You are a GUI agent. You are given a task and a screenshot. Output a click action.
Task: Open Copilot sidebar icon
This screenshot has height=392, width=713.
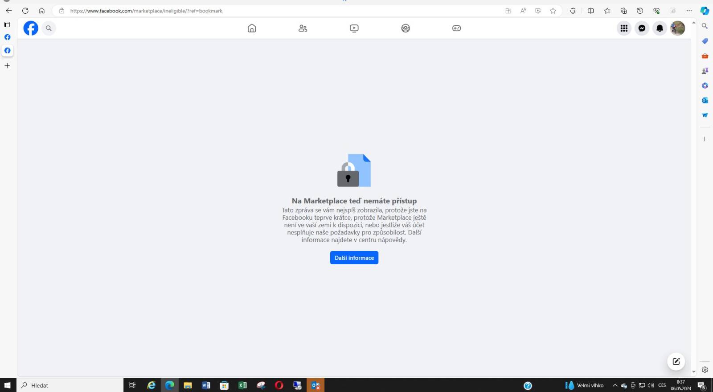point(705,11)
